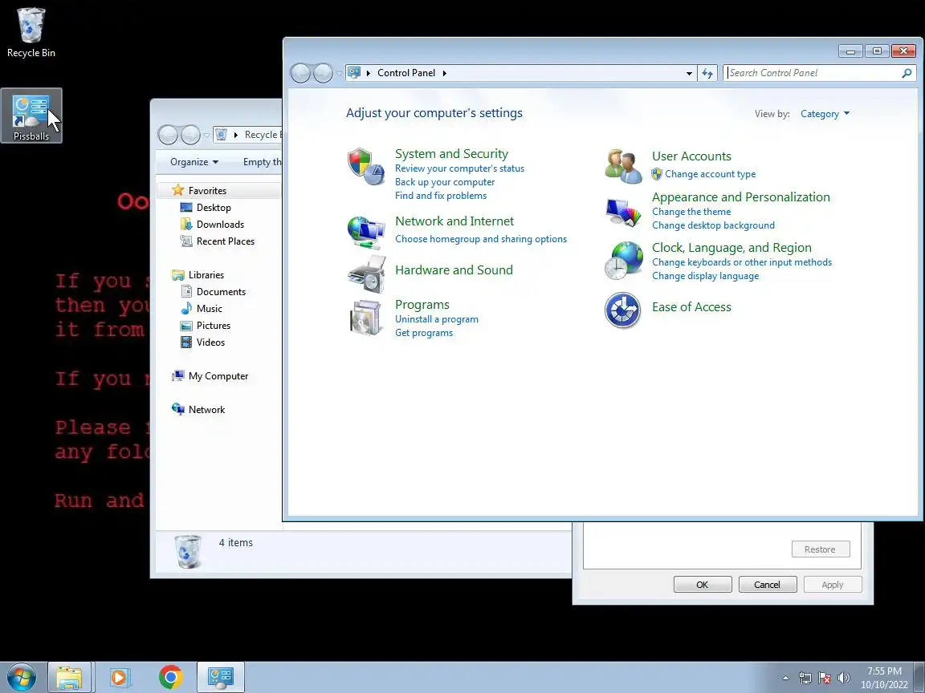
Task: Click Change desktop background link
Action: [x=713, y=225]
